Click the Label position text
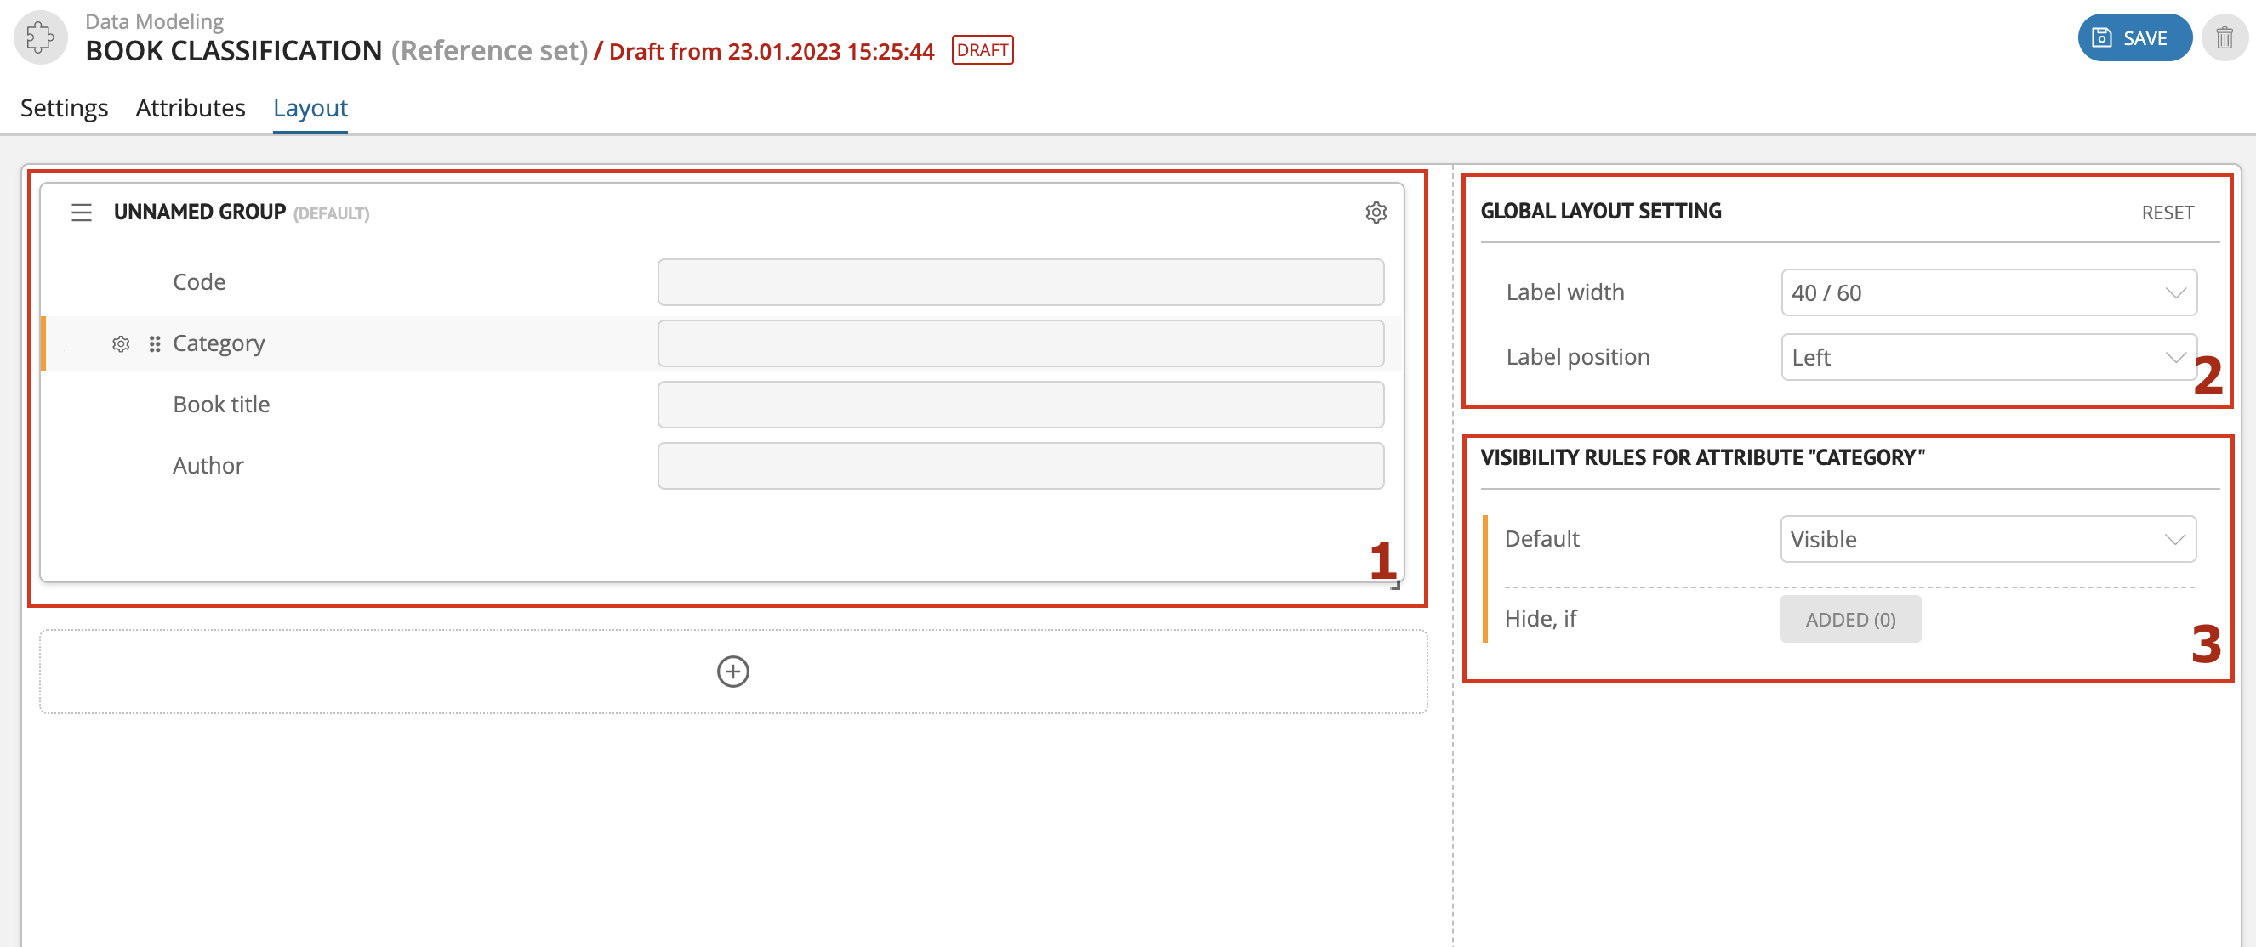Screen dimensions: 2256x947 tap(1578, 357)
